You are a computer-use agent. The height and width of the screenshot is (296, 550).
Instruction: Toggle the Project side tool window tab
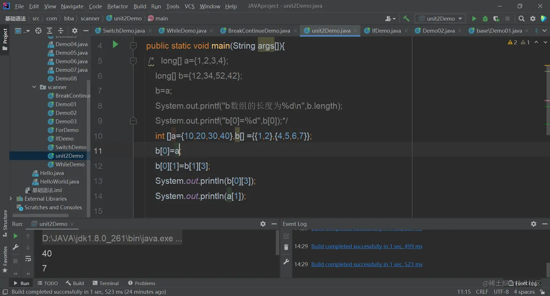[x=5, y=40]
